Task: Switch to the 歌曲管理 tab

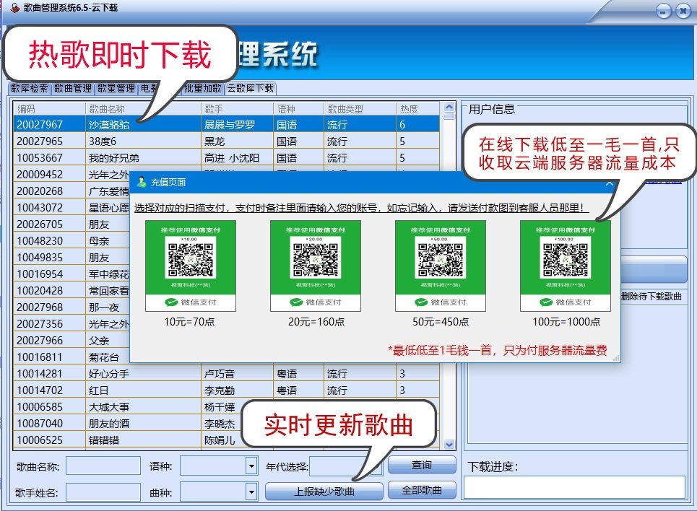Action: (x=73, y=89)
